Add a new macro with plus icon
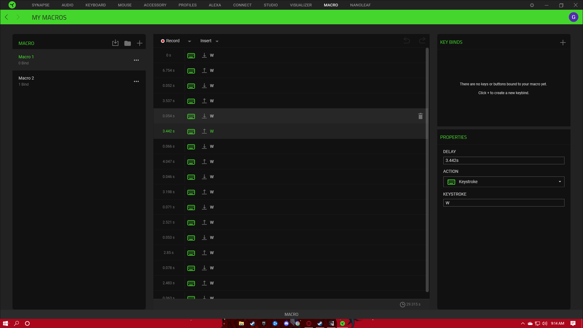Image resolution: width=583 pixels, height=328 pixels. [140, 43]
